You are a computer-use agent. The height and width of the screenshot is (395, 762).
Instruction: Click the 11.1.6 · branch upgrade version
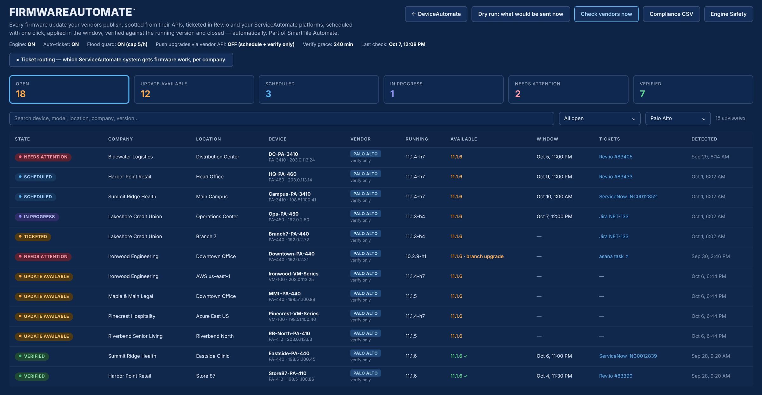coord(477,256)
